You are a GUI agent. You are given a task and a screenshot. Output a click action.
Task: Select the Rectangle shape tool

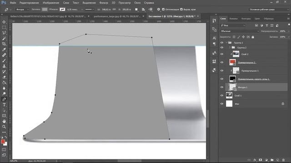click(x=4, y=116)
